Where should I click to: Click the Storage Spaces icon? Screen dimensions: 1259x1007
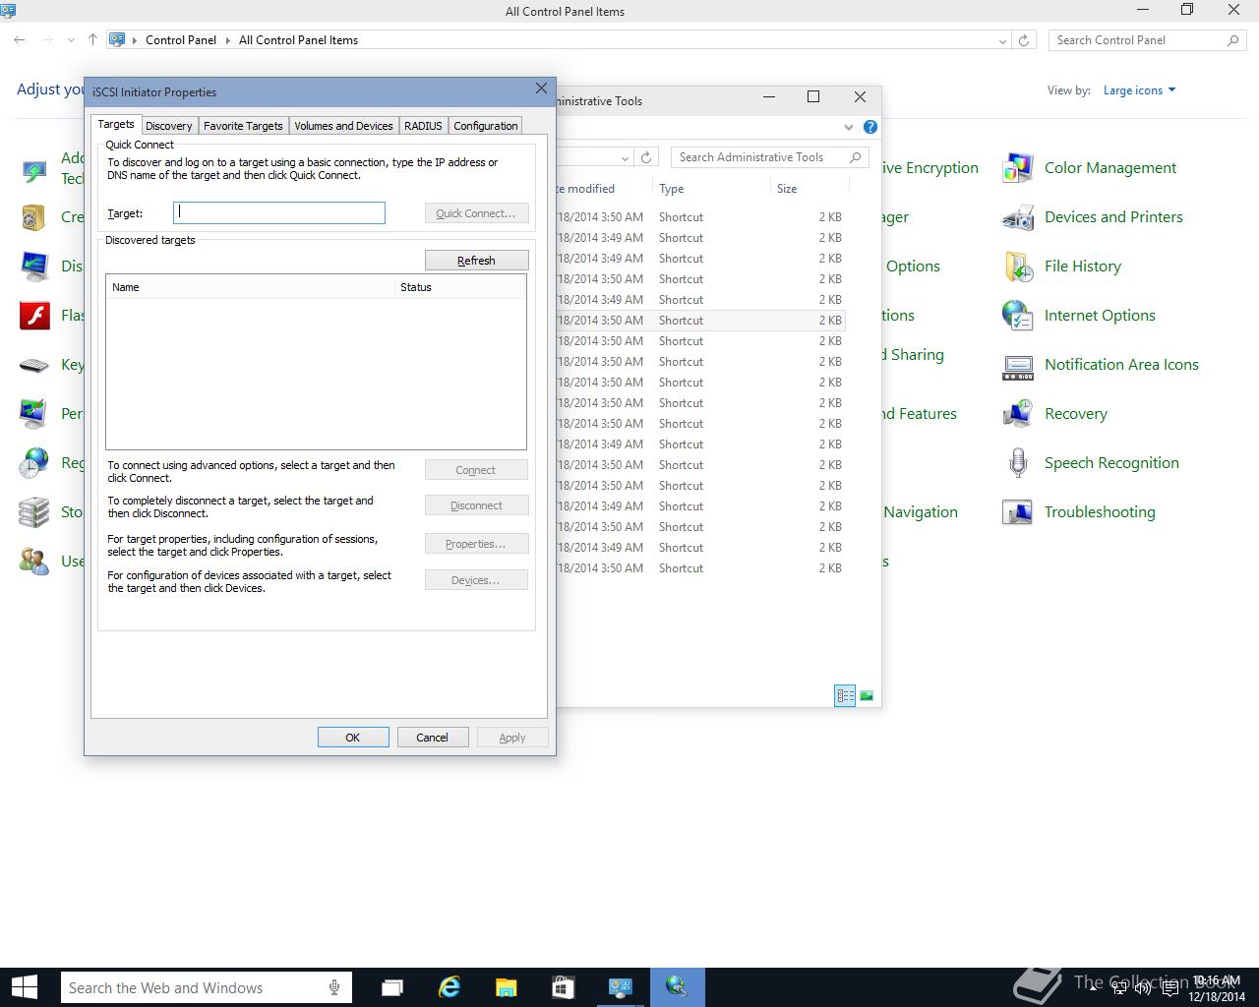pos(34,512)
